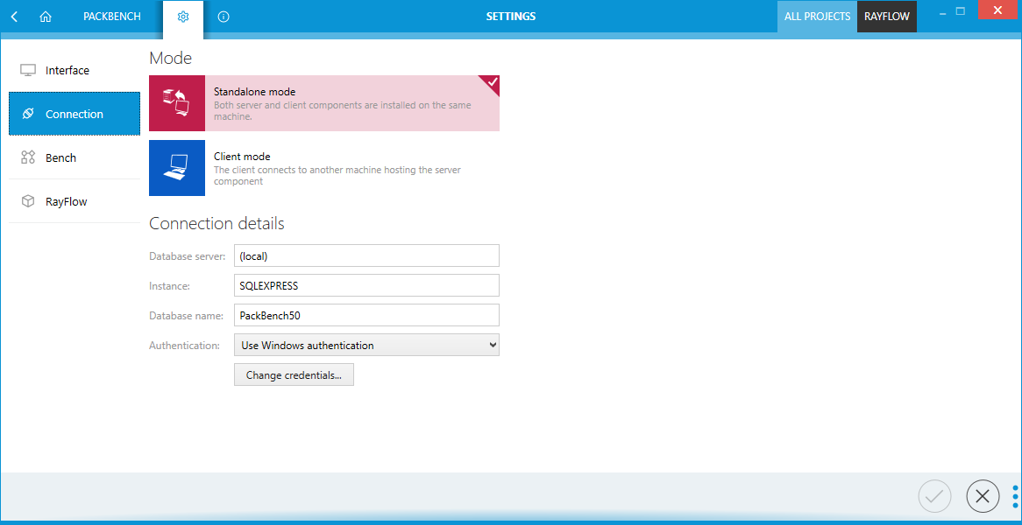Switch to ALL PROJECTS
The image size is (1022, 525).
click(x=817, y=16)
